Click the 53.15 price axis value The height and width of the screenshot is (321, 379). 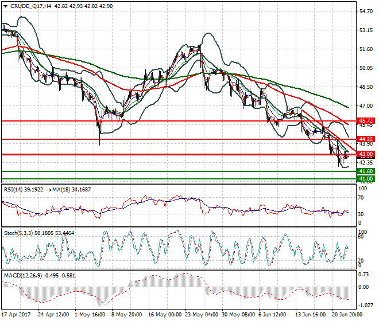(366, 30)
